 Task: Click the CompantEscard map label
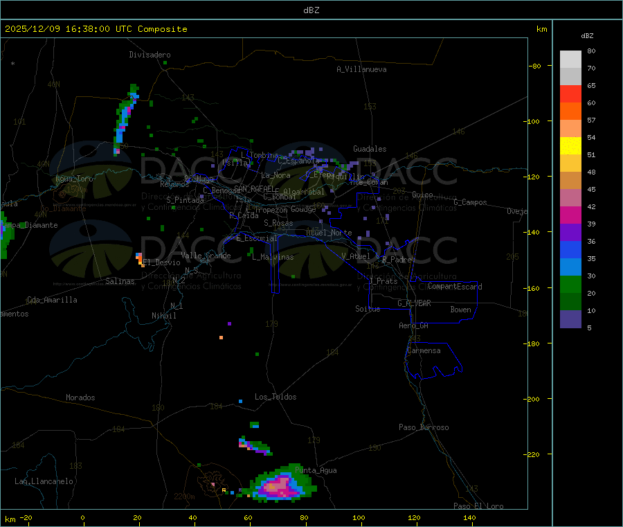455,286
